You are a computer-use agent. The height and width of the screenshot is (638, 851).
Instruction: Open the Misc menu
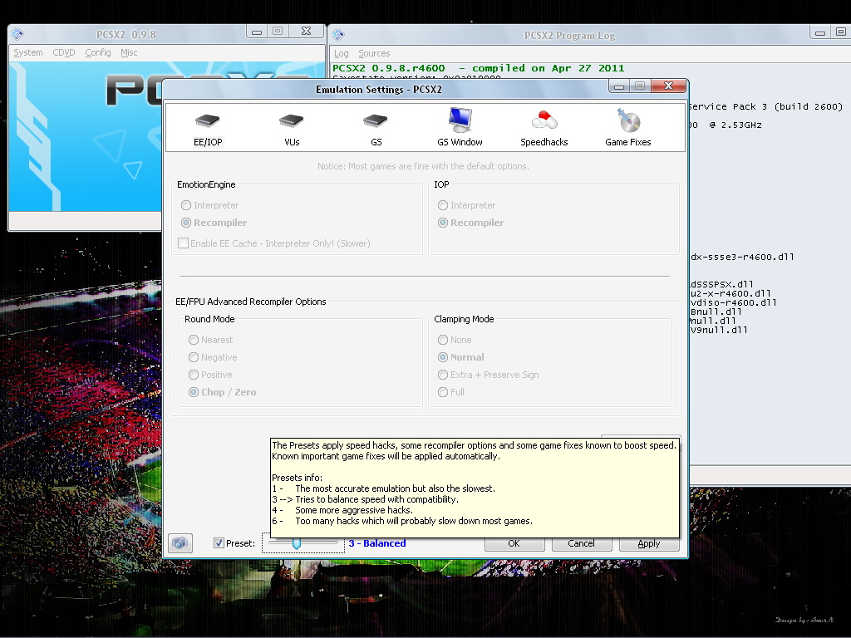[x=129, y=52]
